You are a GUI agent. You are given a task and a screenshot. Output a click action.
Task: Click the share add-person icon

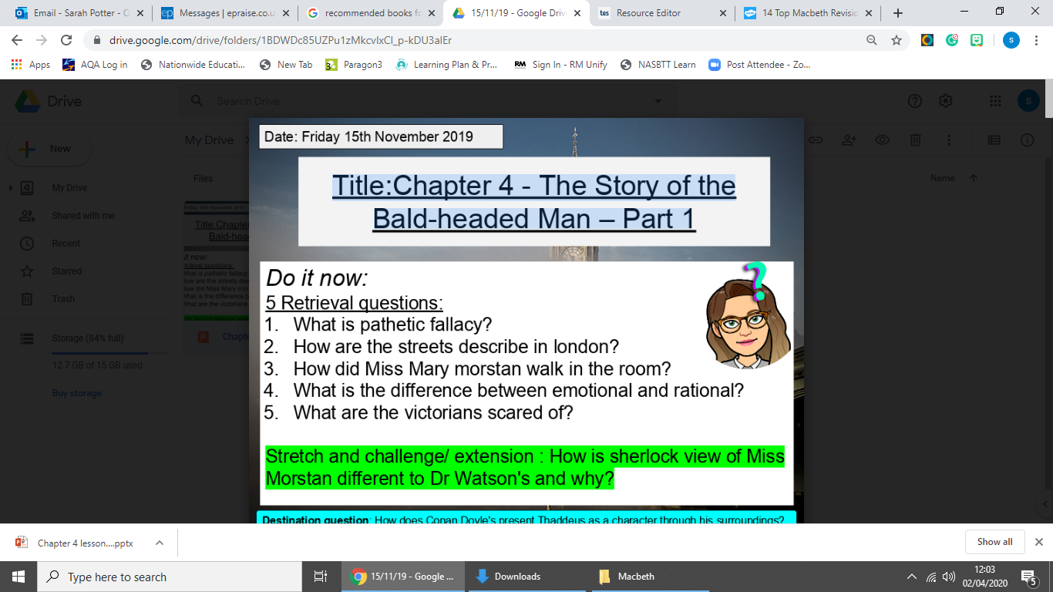click(849, 140)
